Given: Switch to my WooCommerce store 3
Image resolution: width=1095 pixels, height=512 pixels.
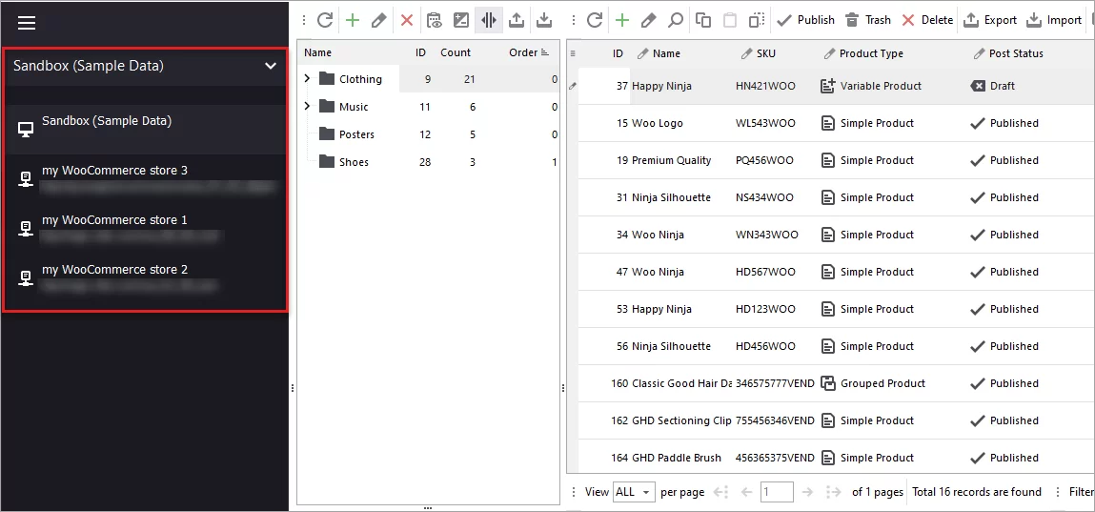Looking at the screenshot, I should [114, 171].
